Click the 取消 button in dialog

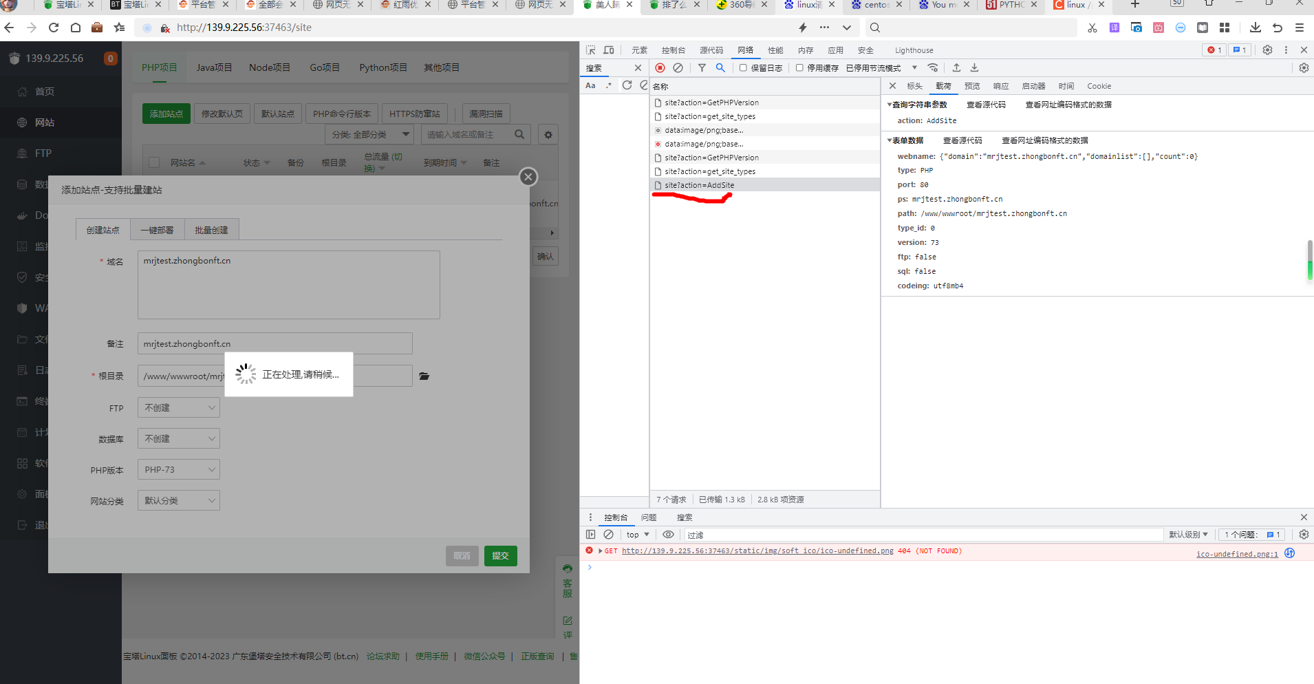(462, 555)
